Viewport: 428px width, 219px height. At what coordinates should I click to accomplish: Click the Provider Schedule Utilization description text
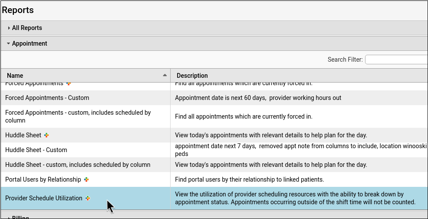tap(295, 198)
